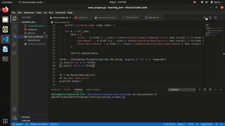Open the View menu
This screenshot has height=126, width=225.
click(x=39, y=13)
